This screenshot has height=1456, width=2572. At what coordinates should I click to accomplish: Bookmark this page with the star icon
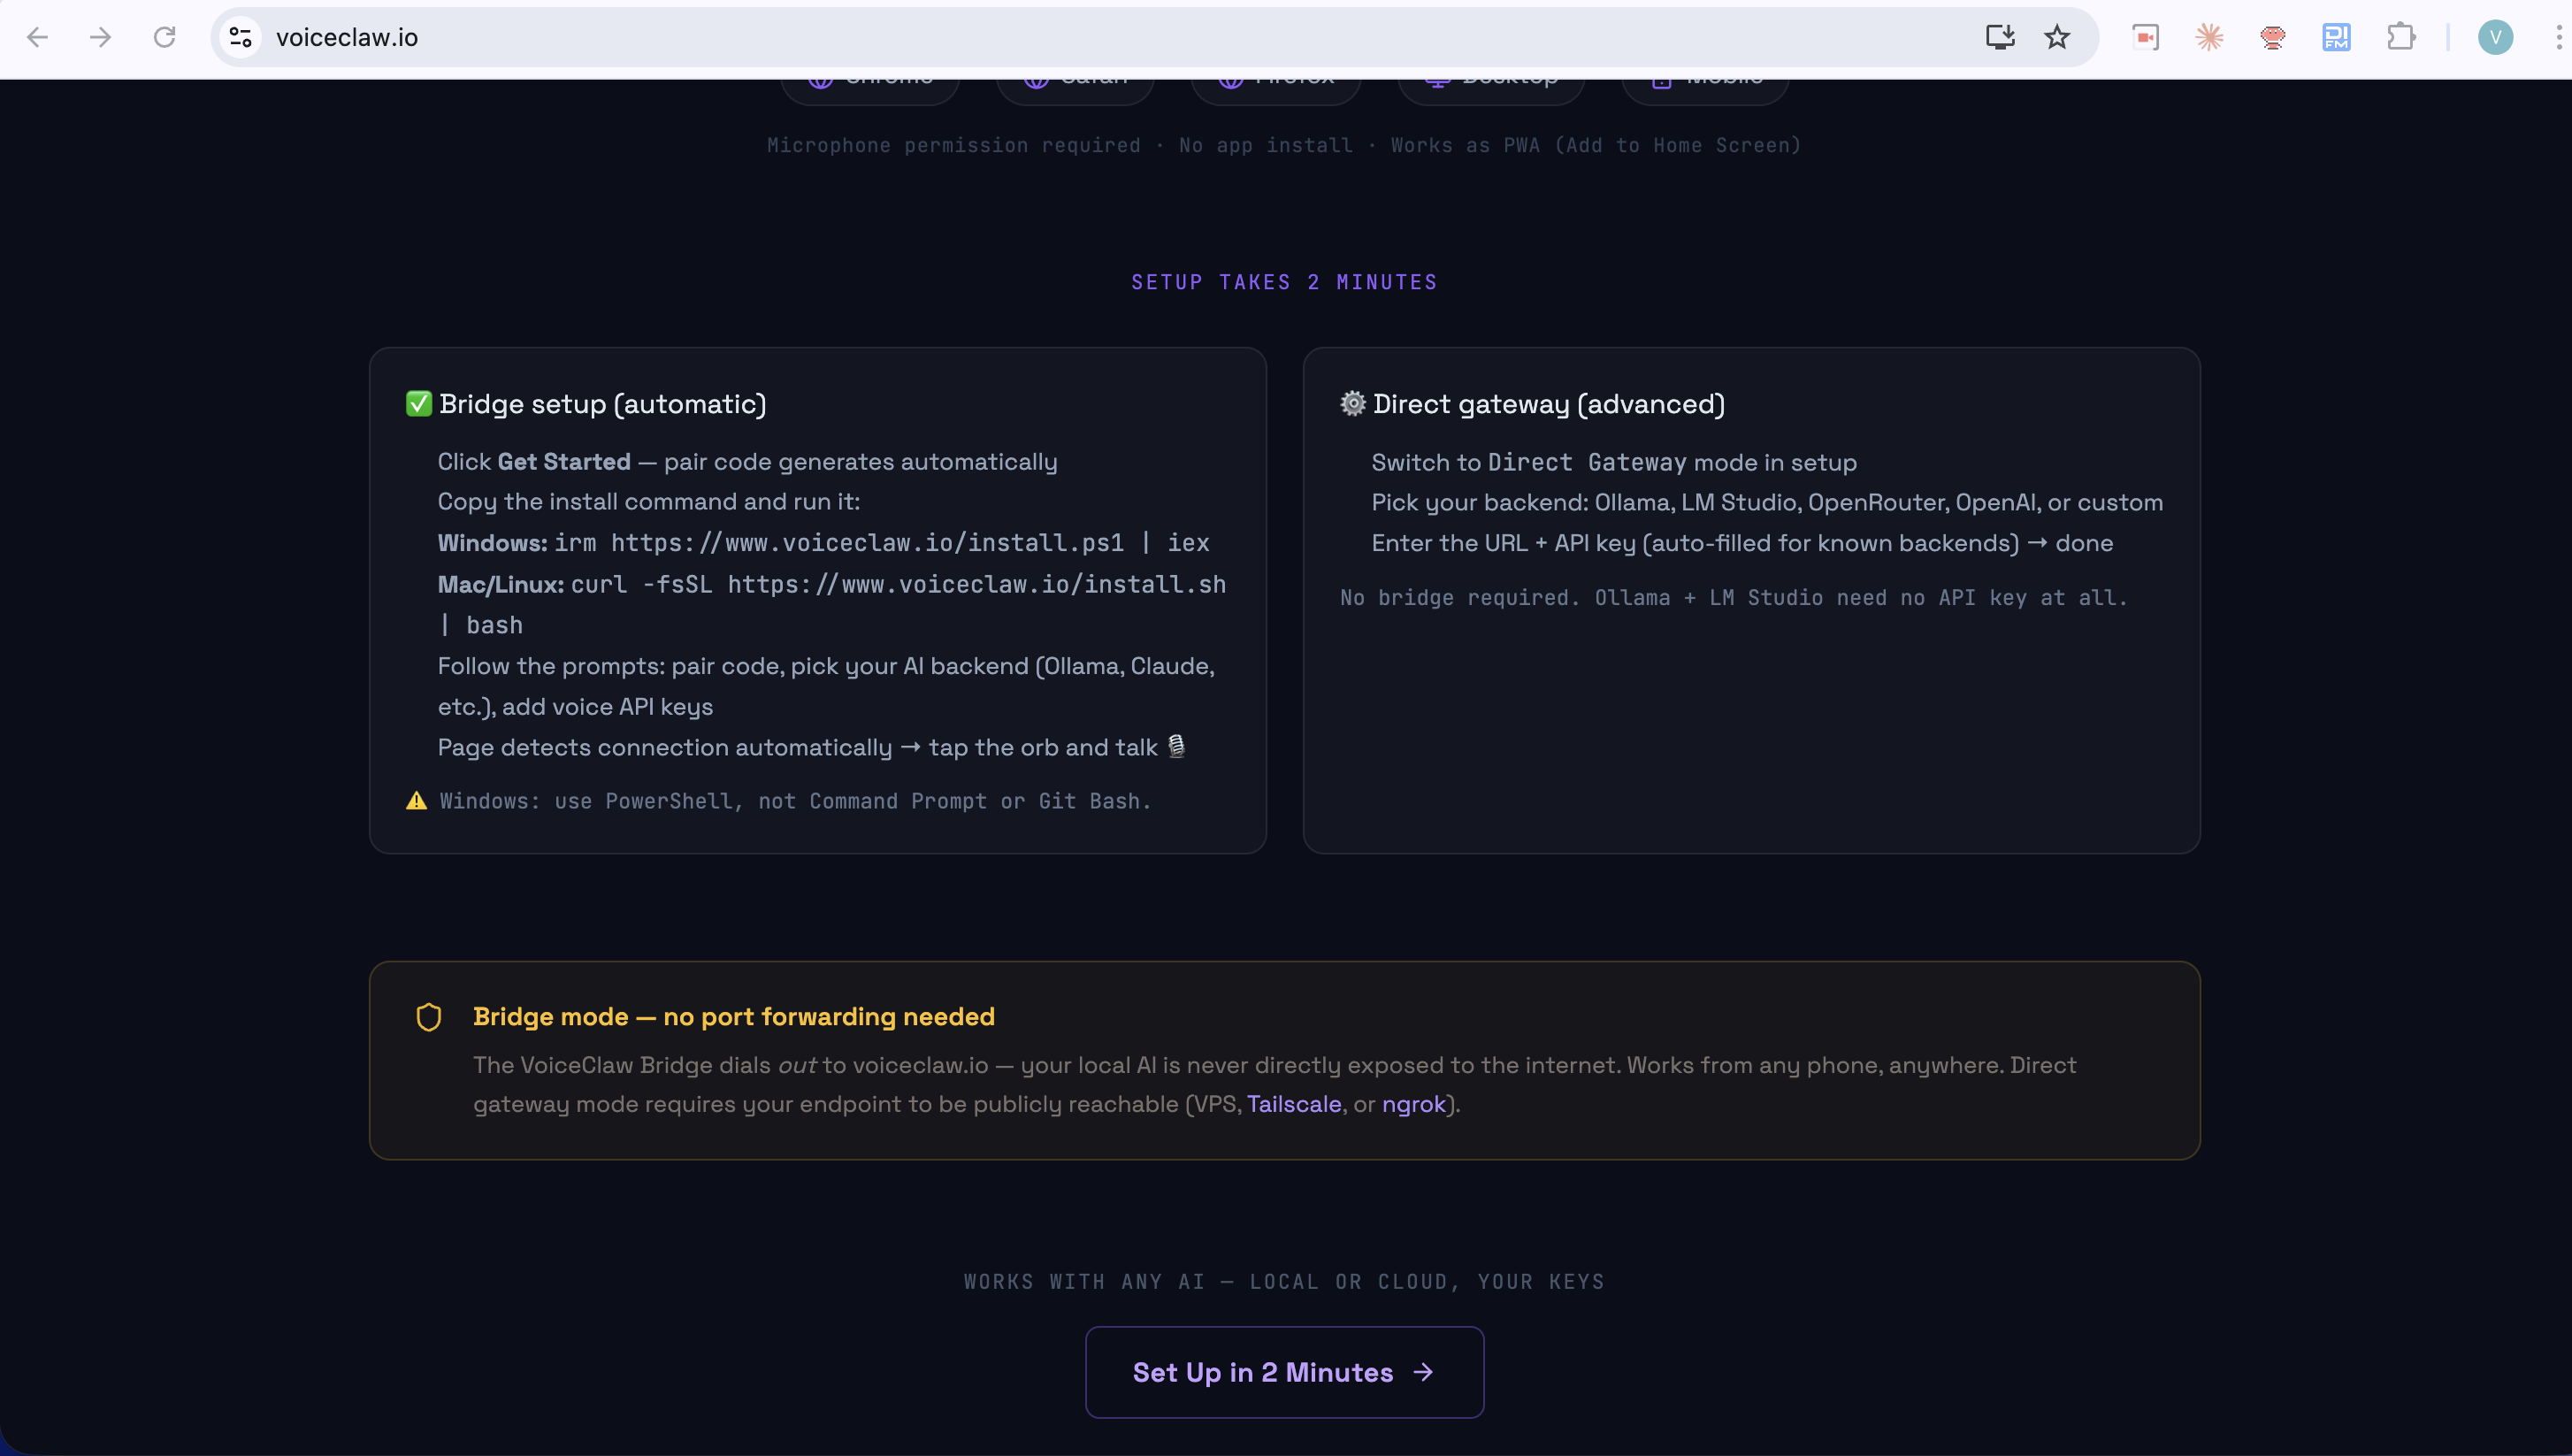tap(2056, 37)
